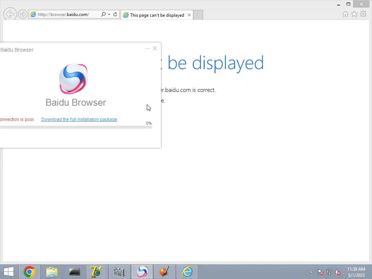The image size is (372, 279).
Task: Open the orange ball paint taskbar app
Action: pyautogui.click(x=164, y=272)
